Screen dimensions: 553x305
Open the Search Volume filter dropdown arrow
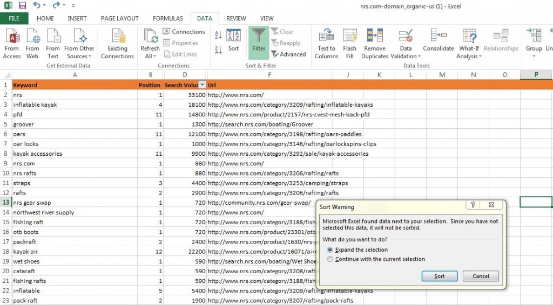point(202,85)
